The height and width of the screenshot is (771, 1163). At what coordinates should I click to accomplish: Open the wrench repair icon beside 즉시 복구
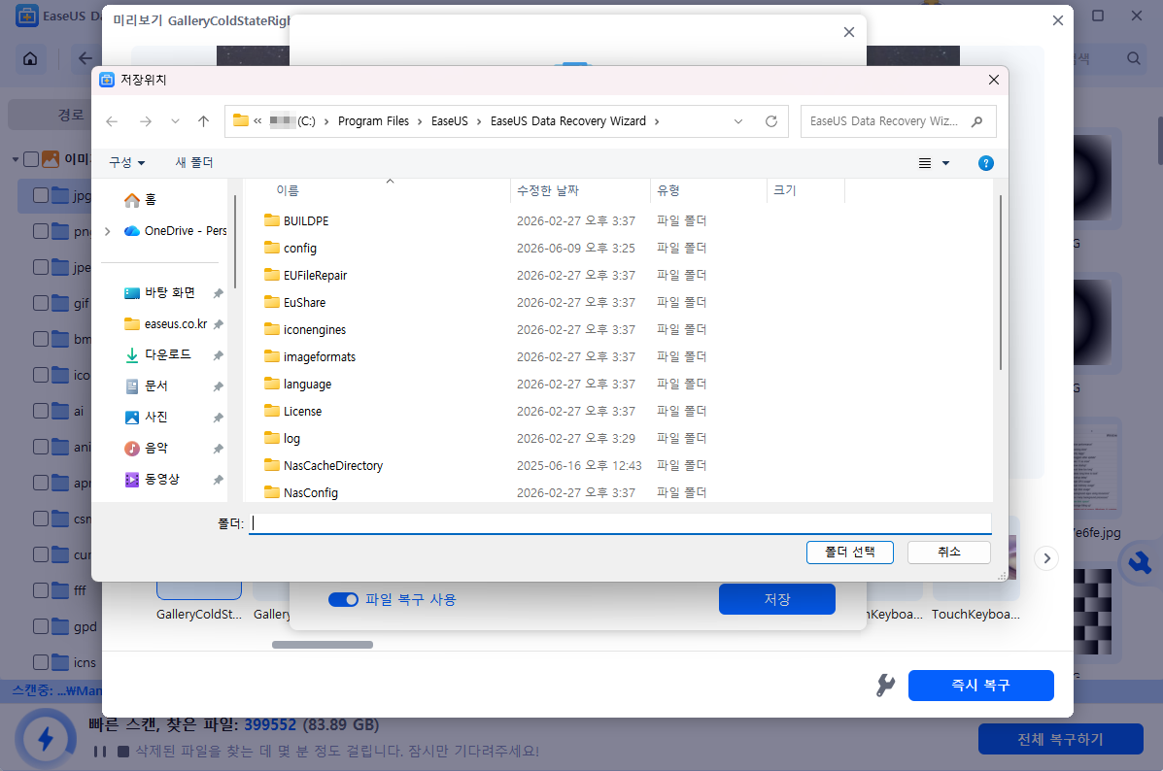(x=885, y=685)
